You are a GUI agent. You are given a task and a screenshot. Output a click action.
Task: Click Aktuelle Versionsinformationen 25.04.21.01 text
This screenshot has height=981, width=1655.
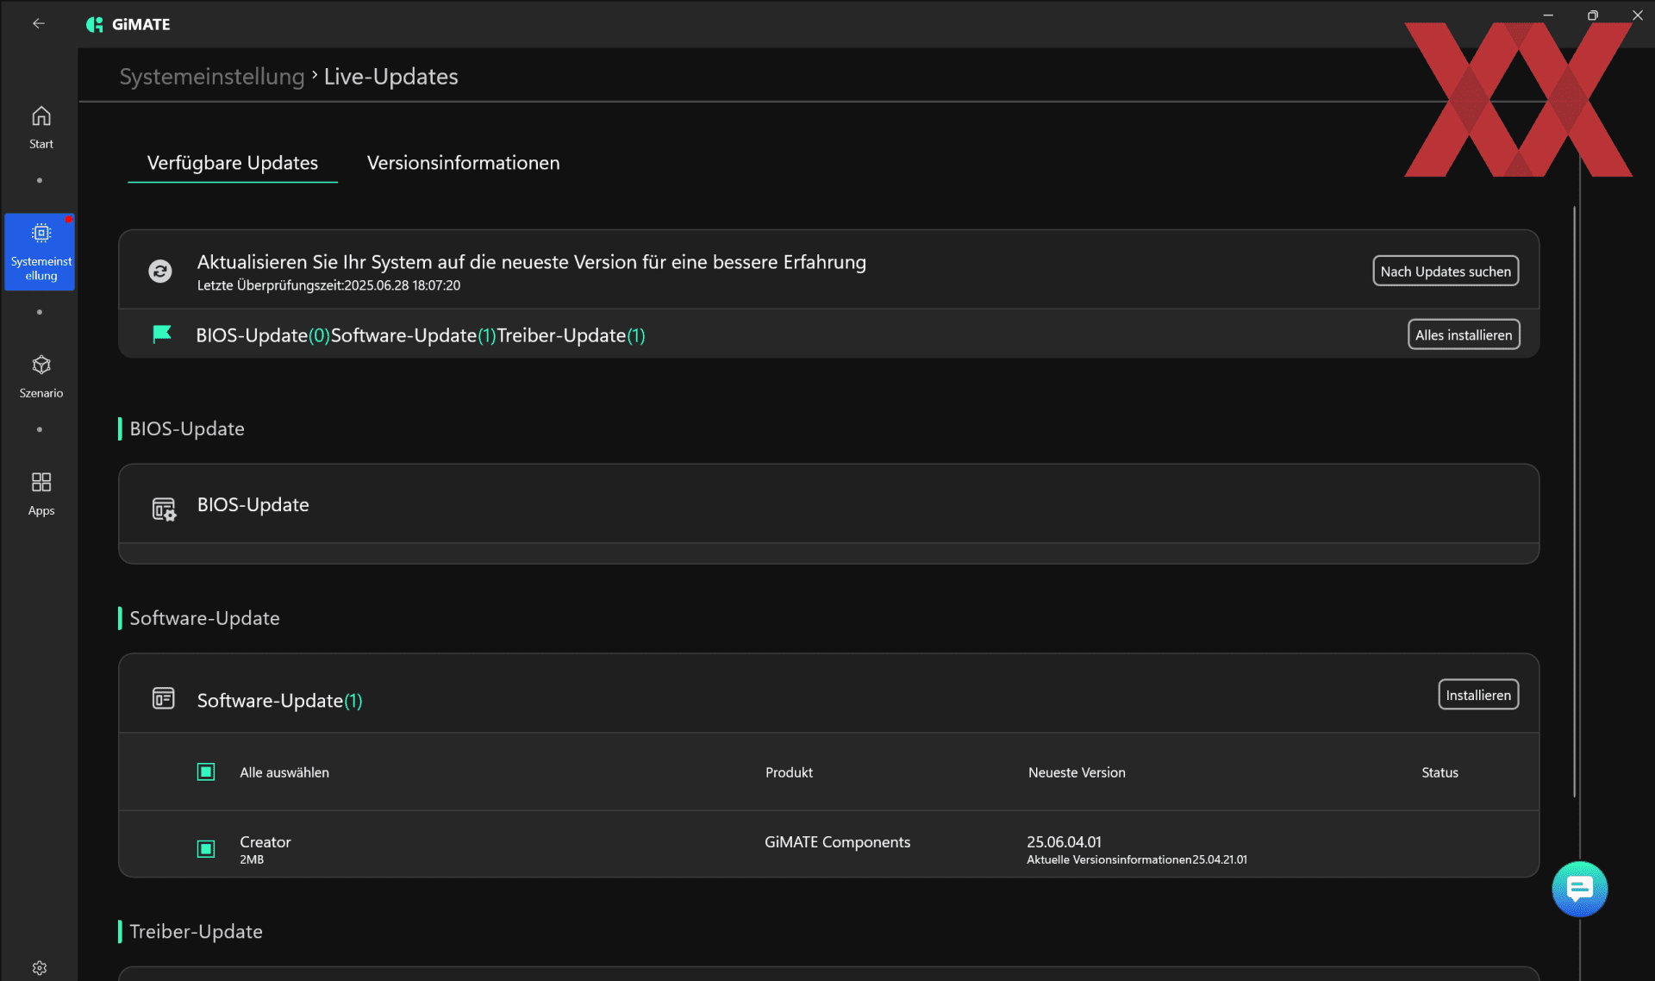click(1136, 859)
